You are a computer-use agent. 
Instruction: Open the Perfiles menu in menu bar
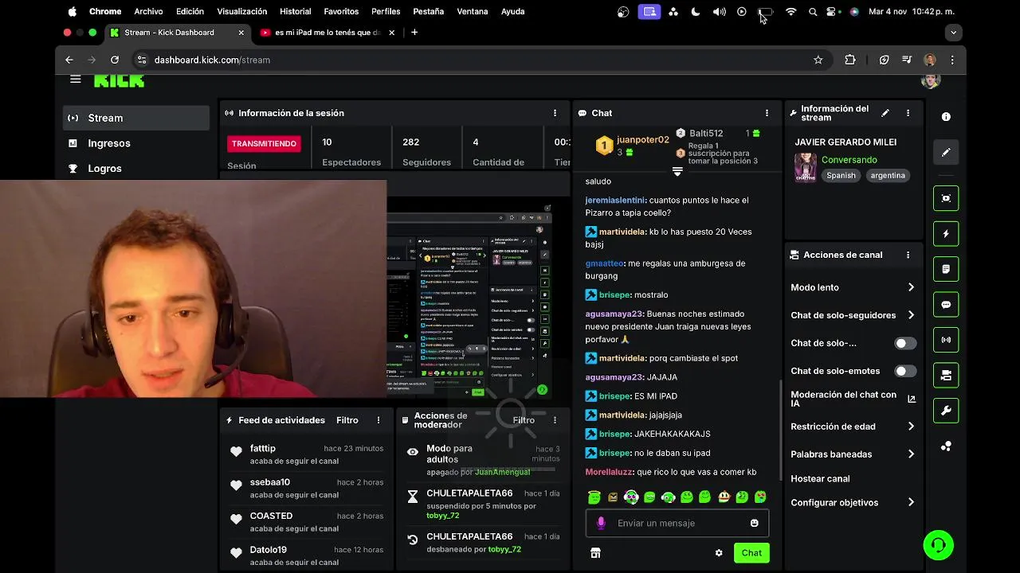click(x=386, y=12)
